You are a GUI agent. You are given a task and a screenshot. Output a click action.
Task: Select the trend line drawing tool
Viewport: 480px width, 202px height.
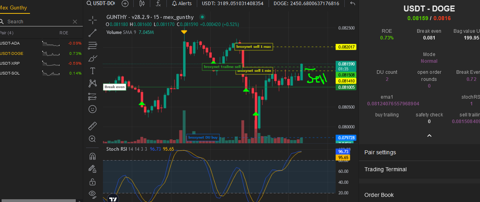point(93,32)
